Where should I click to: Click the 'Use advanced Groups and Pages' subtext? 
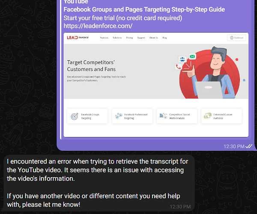click(x=96, y=79)
